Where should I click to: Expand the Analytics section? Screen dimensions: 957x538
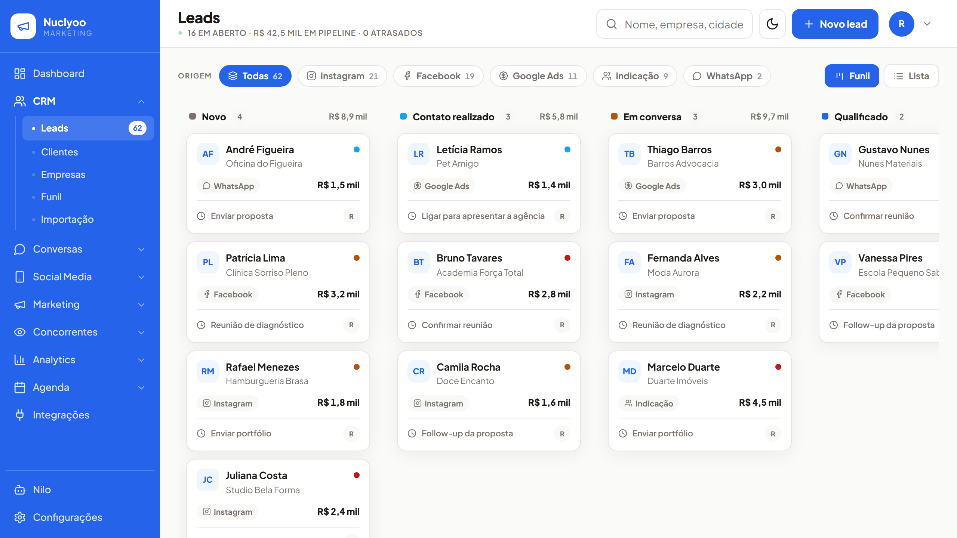(x=141, y=360)
